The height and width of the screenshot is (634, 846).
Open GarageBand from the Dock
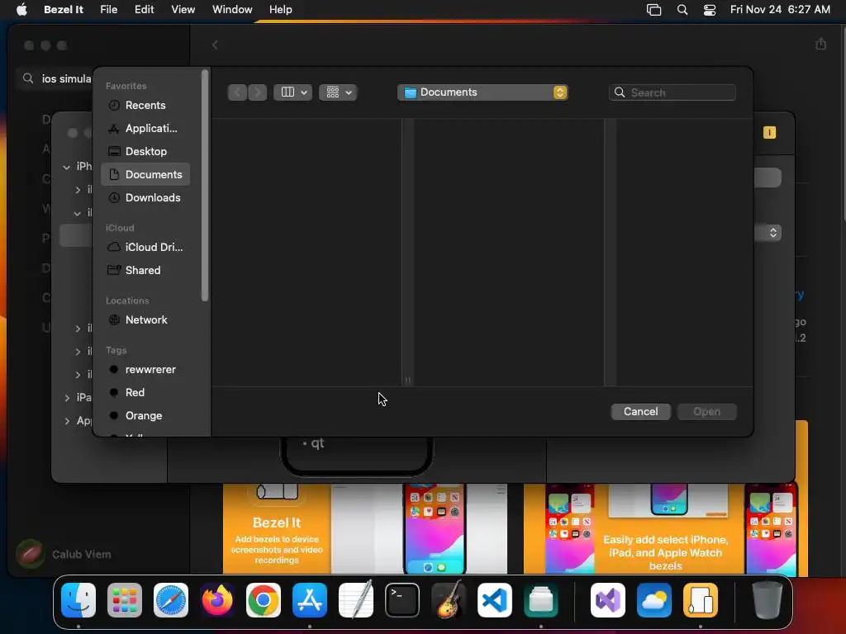449,600
